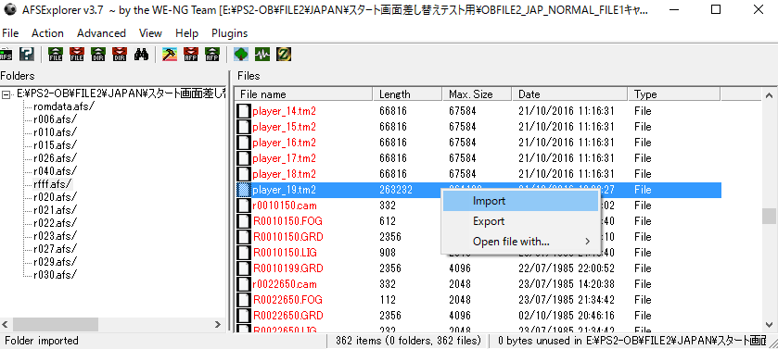Open the Action menu
Screen dimensions: 778x349
(47, 33)
